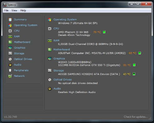Click the window resize grip corner
Screen dimensions: 154x123
click(x=150, y=118)
